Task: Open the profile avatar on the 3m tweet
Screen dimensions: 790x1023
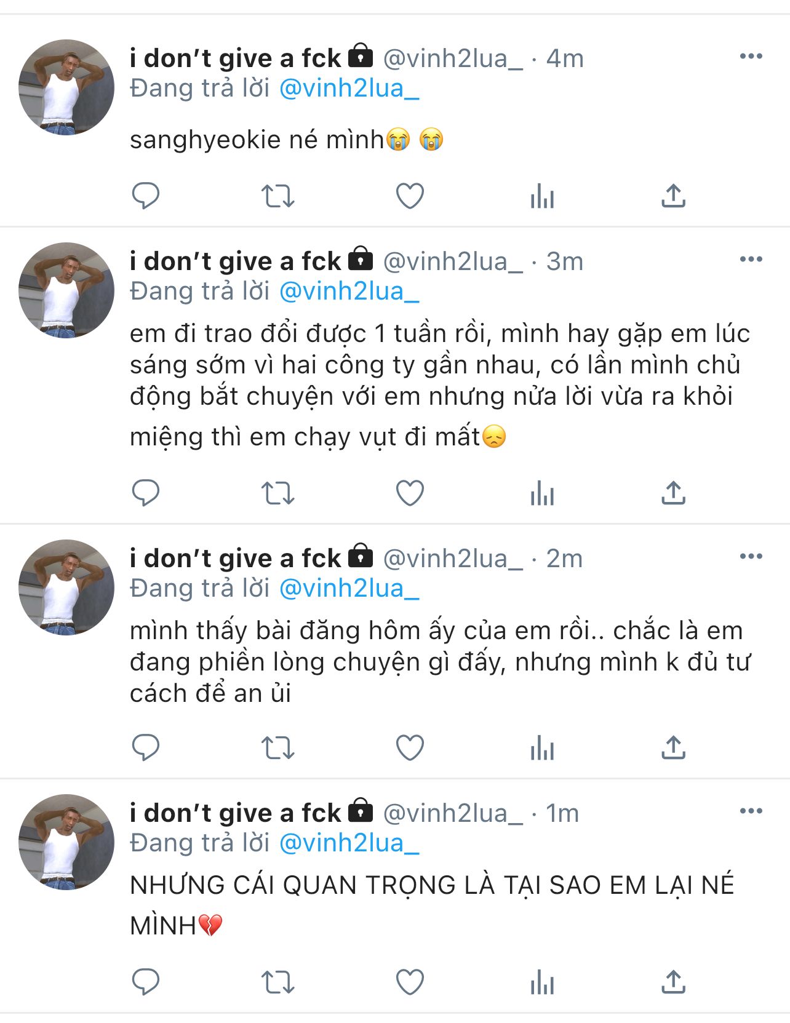Action: pyautogui.click(x=66, y=290)
